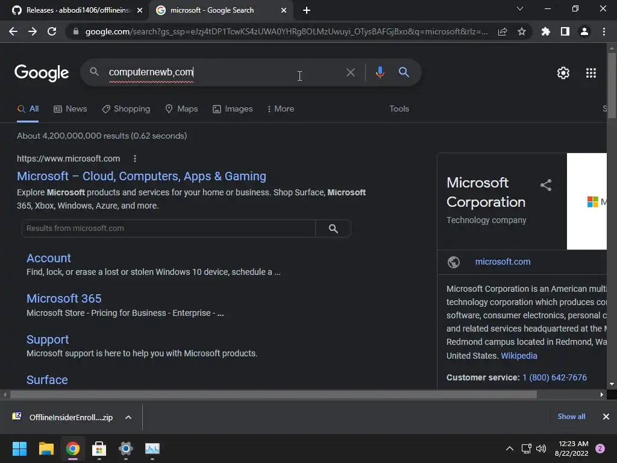
Task: Click the horizontal page scrollbar thumb
Action: 274,394
